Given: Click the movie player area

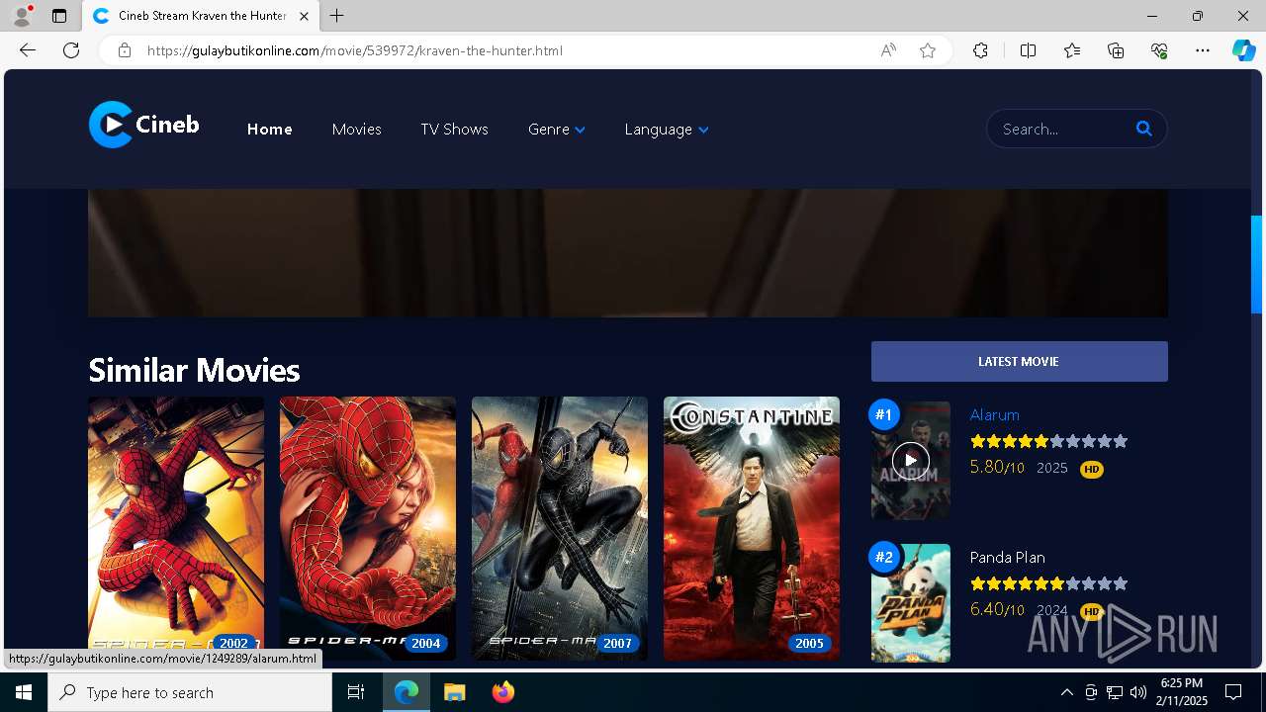Looking at the screenshot, I should tap(628, 253).
